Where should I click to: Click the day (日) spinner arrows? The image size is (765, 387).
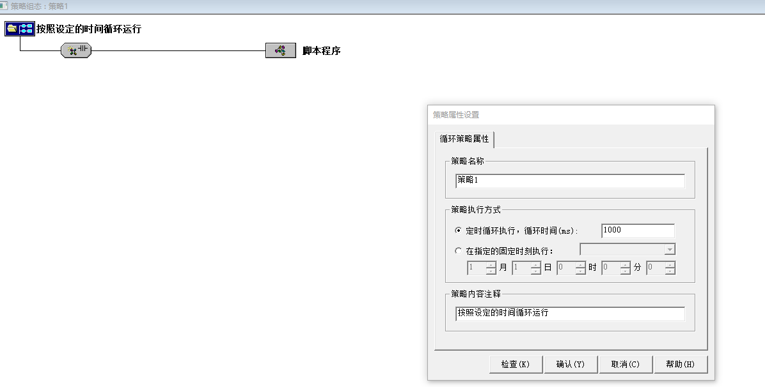[x=535, y=268]
